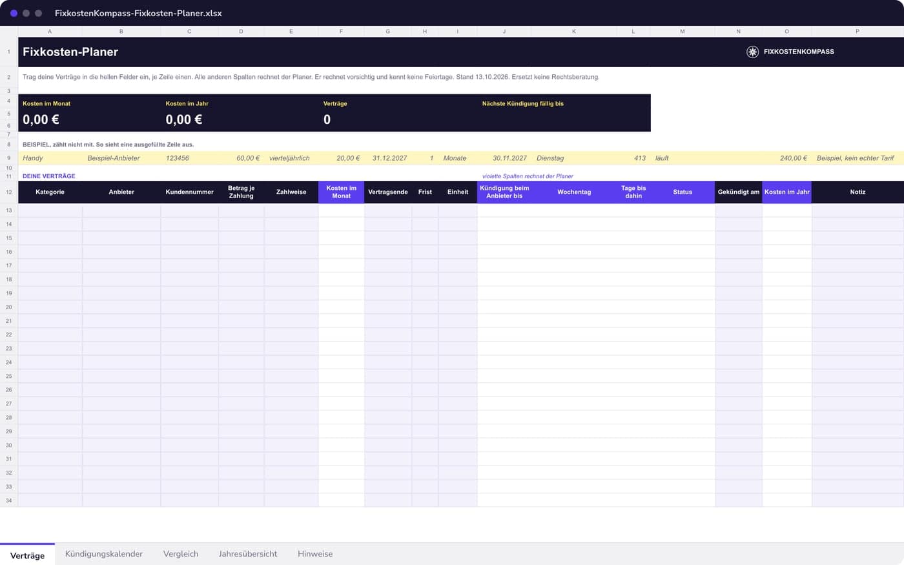Click the Fixkostenkompass compass logo icon
Screen dimensions: 904x565
[752, 52]
